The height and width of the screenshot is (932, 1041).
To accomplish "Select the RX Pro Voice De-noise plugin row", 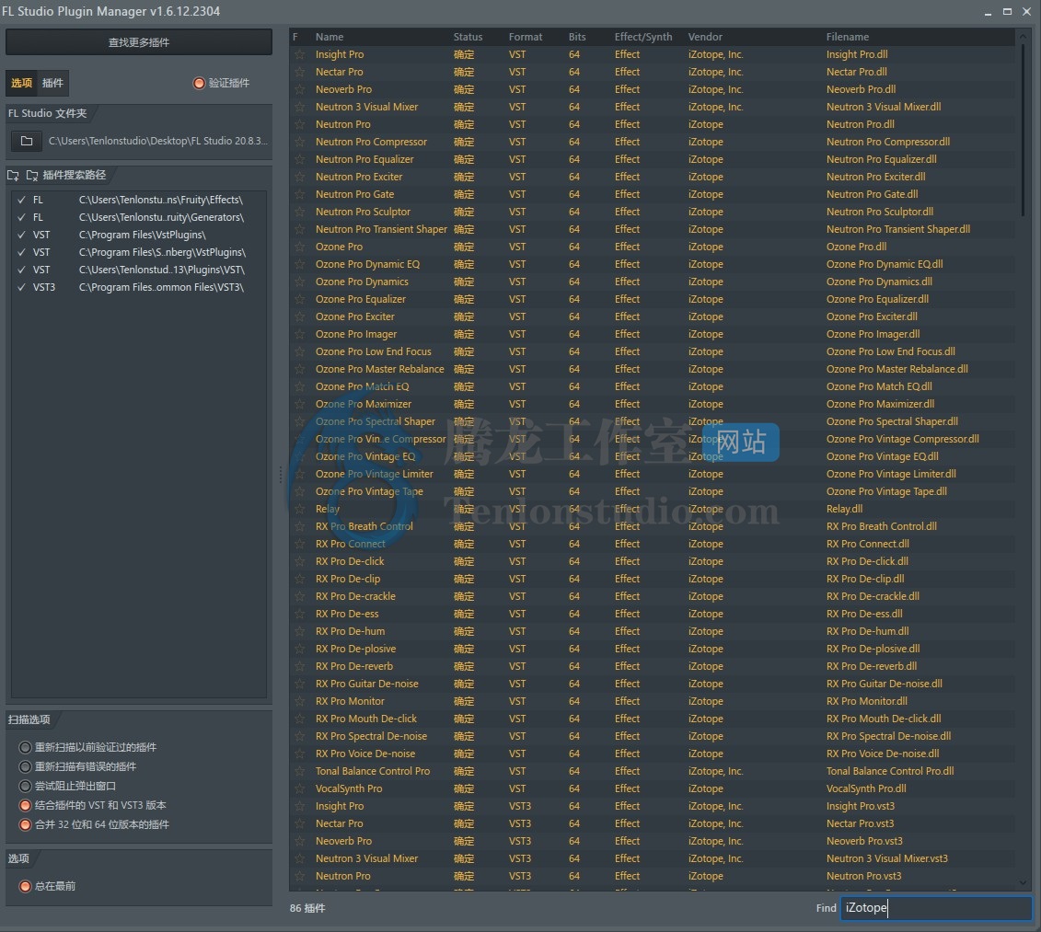I will (652, 754).
